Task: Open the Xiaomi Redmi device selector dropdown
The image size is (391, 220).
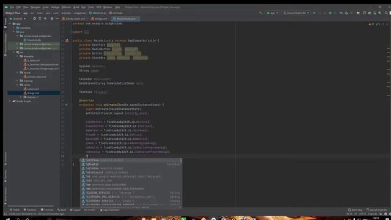Action: tap(296, 13)
